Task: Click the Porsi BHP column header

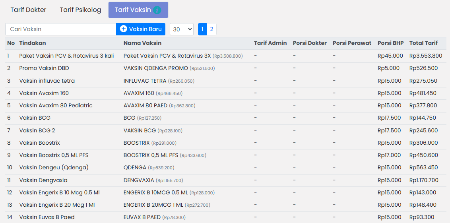Action: (x=390, y=43)
